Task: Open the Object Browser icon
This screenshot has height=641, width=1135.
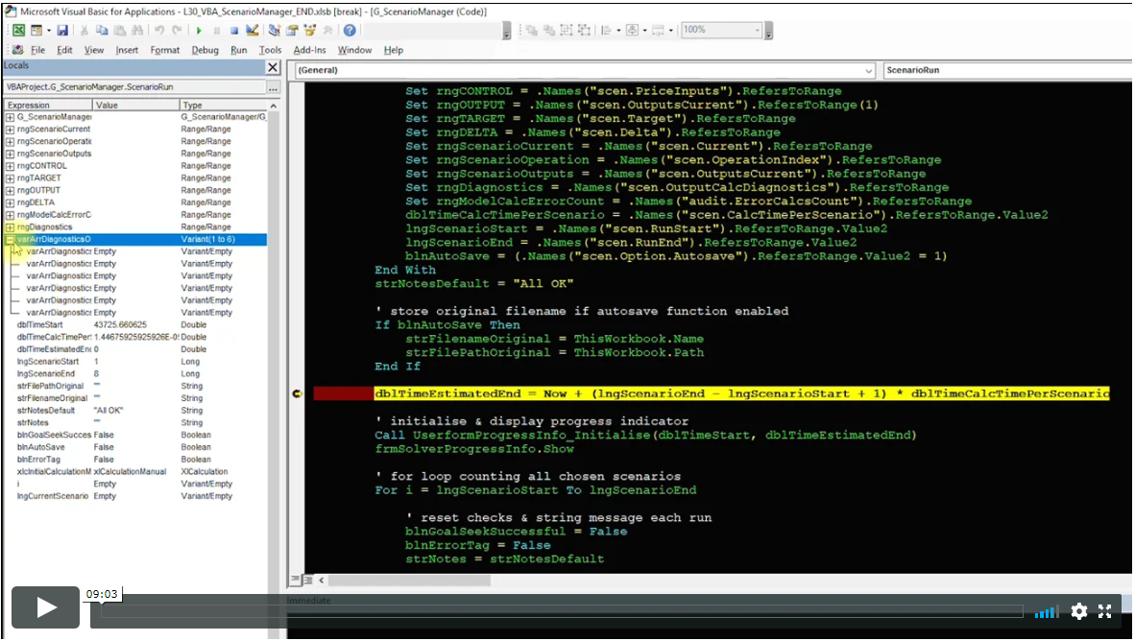Action: pos(311,30)
